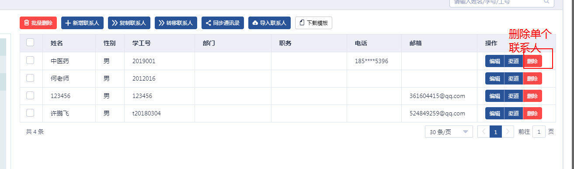Open 渠道 for the 123456 contact
This screenshot has width=574, height=169.
click(x=513, y=96)
